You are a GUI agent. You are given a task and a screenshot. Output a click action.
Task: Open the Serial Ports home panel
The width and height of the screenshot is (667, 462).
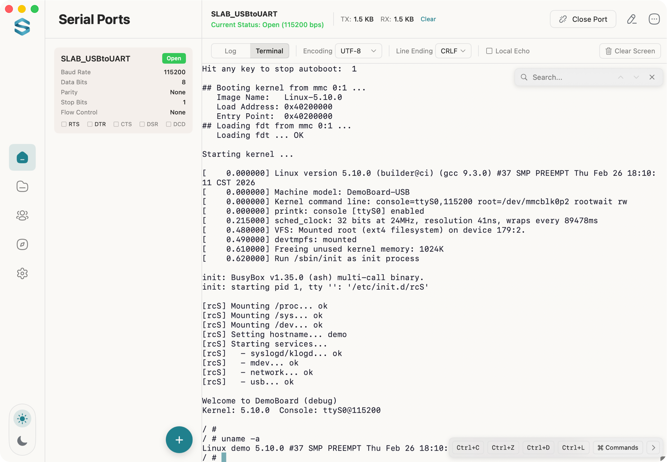(x=22, y=157)
